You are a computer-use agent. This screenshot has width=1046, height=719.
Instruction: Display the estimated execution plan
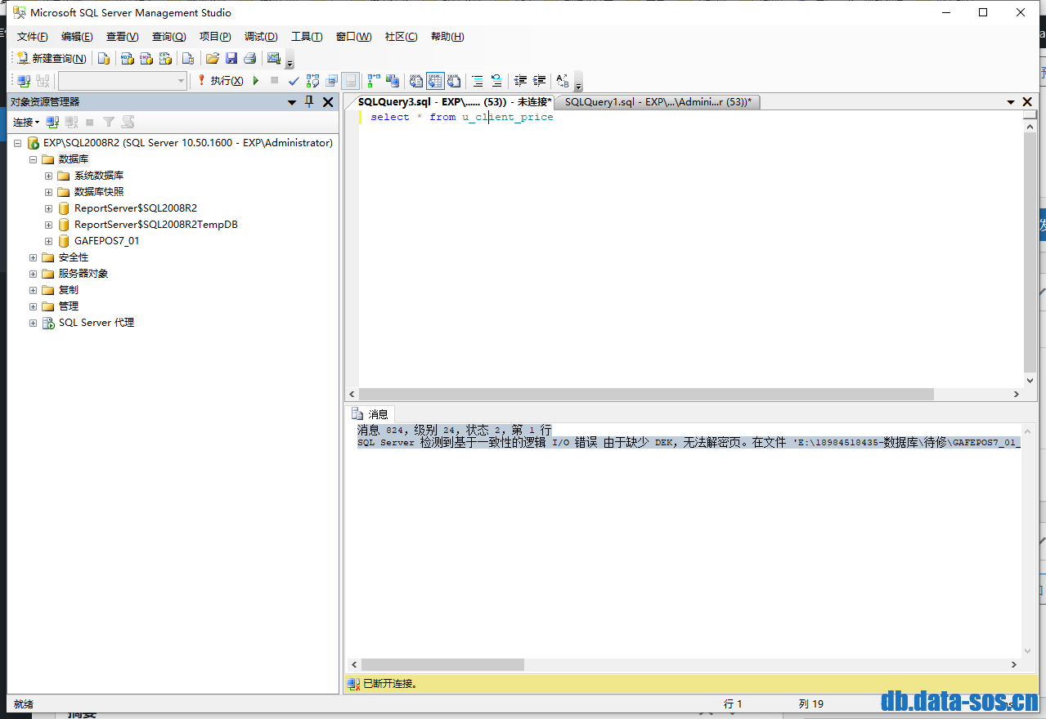(x=314, y=80)
